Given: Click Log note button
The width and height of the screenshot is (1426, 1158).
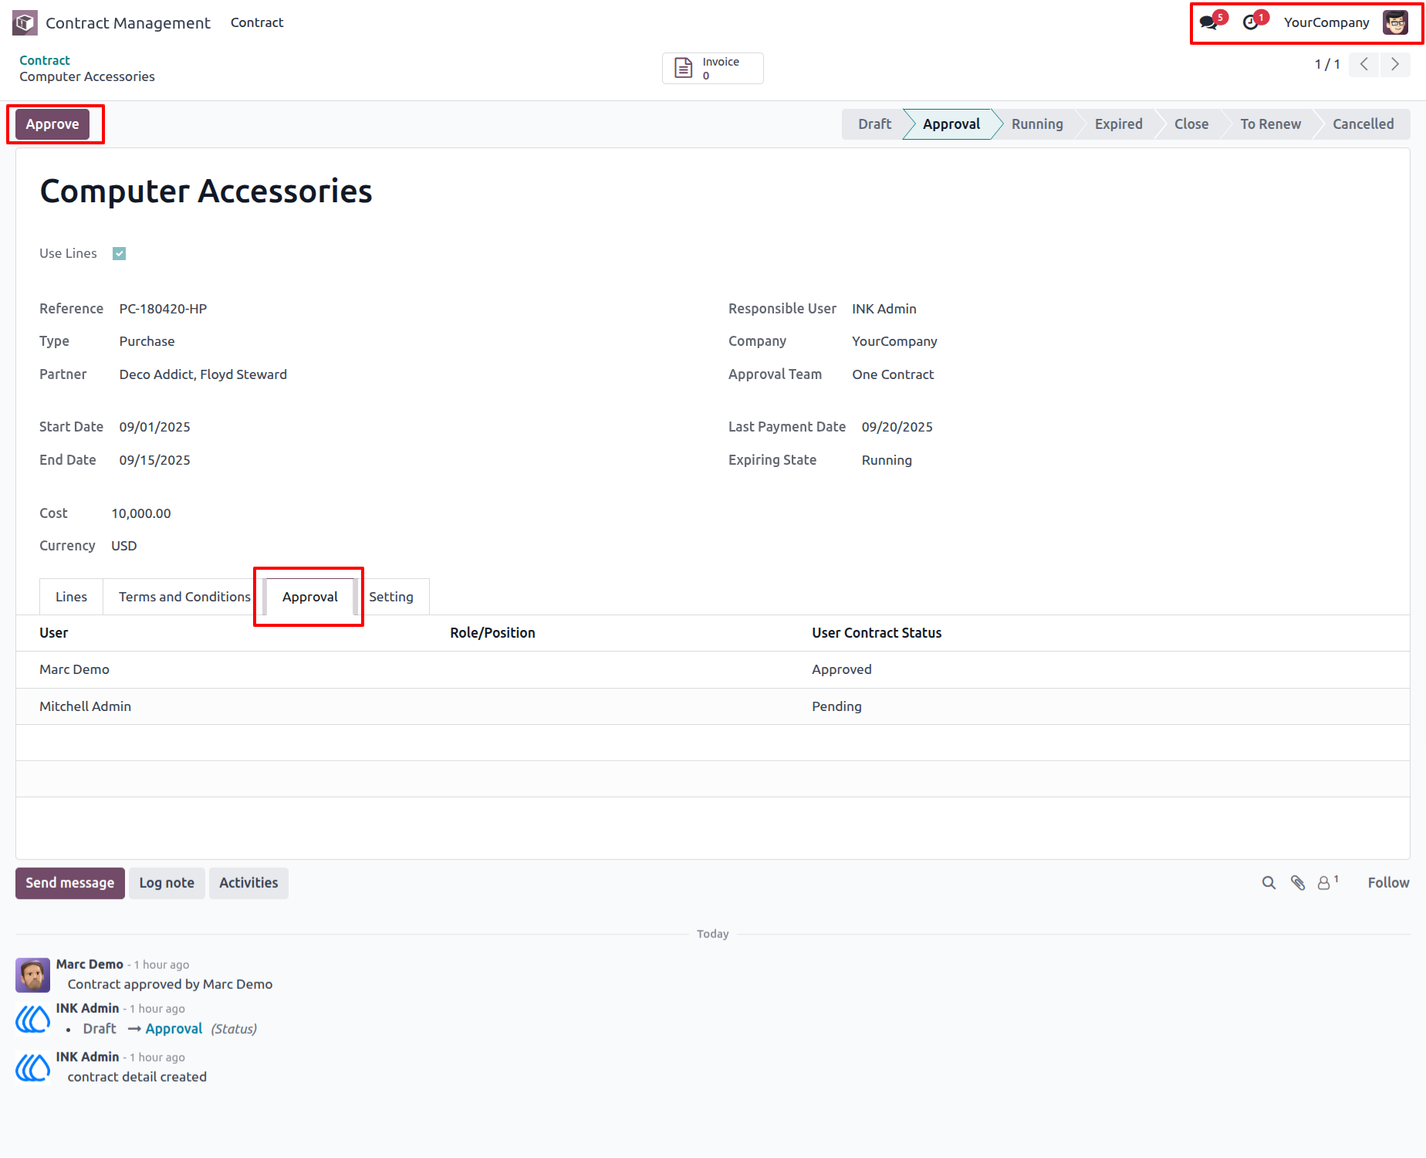Looking at the screenshot, I should tap(167, 883).
